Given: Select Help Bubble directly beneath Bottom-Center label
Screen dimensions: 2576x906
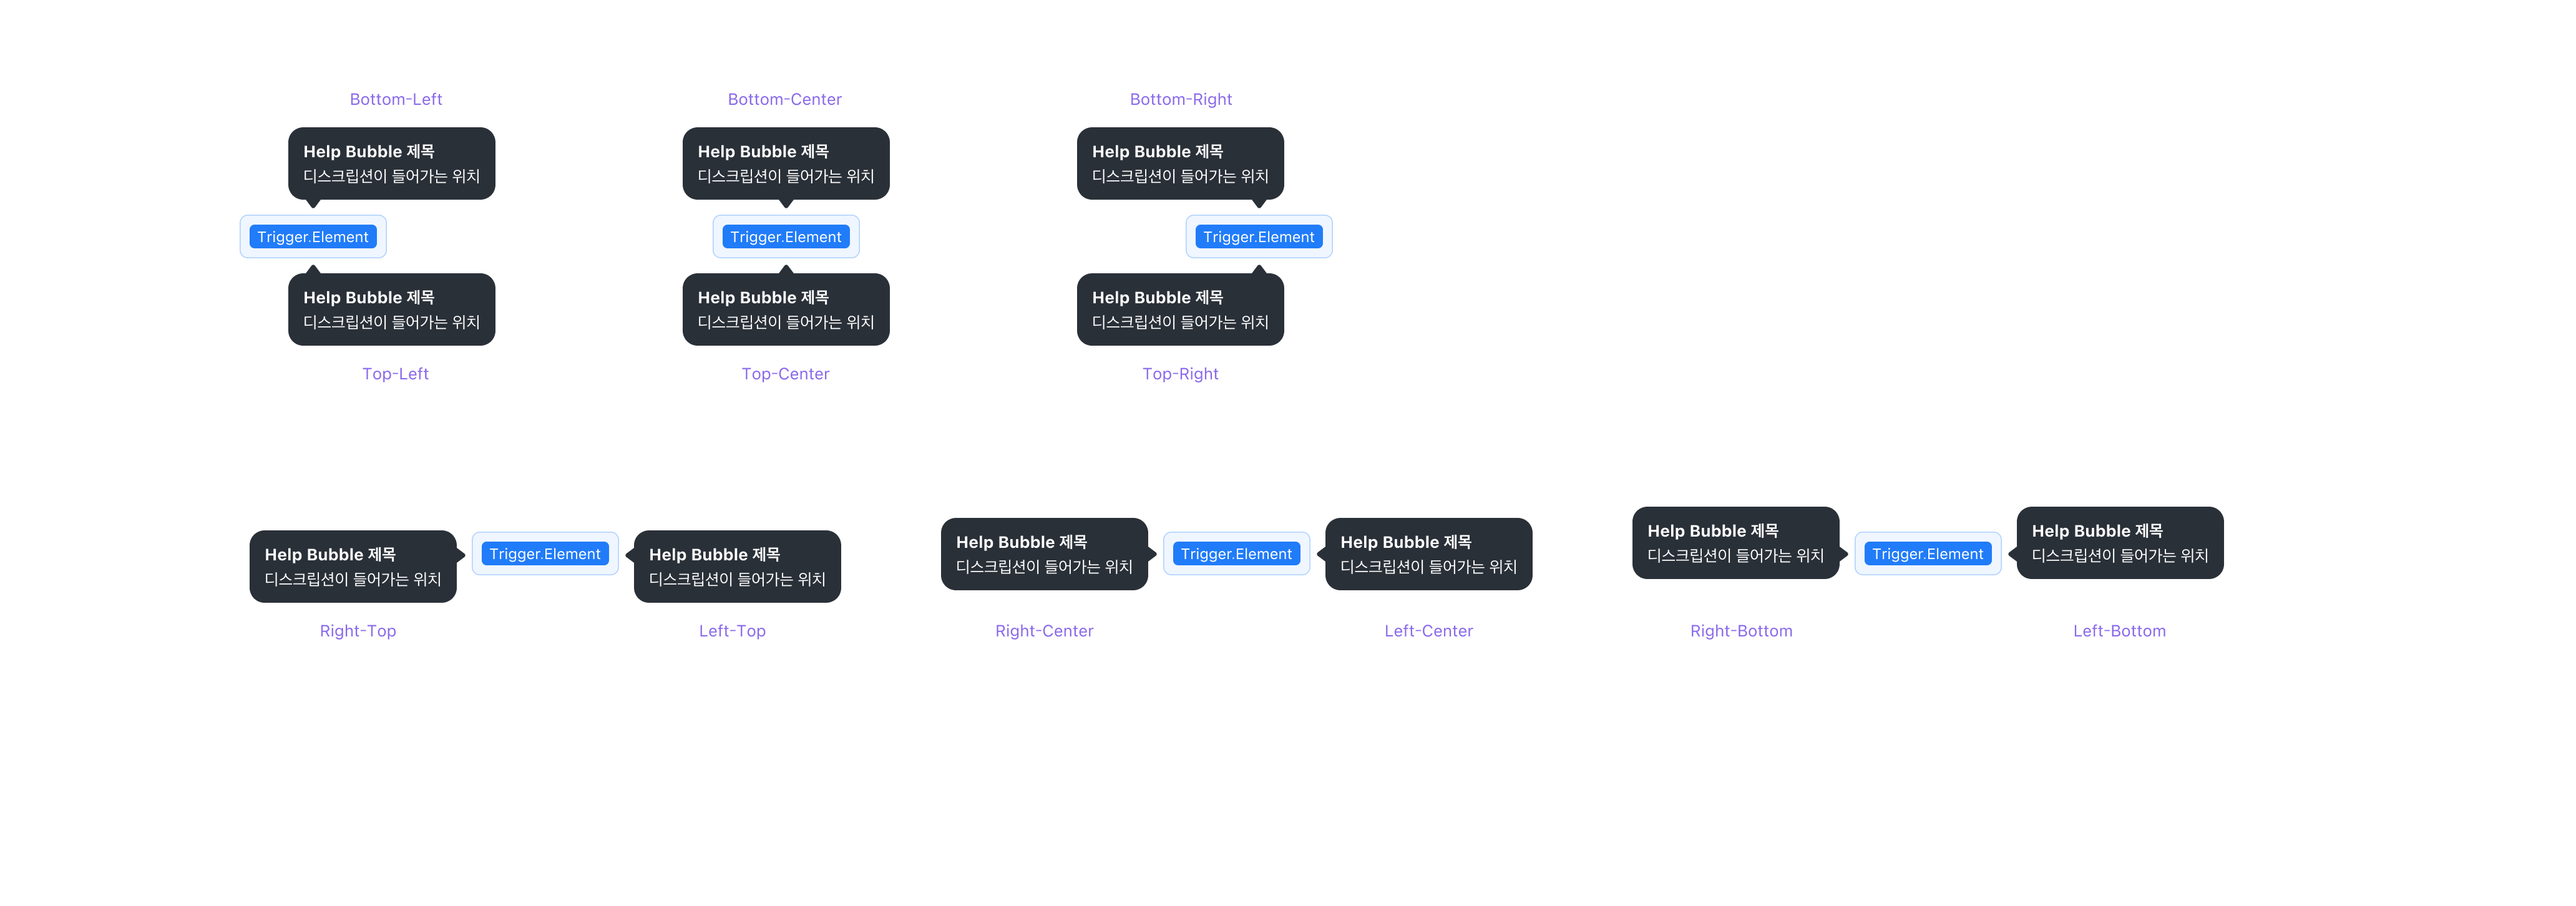Looking at the screenshot, I should coord(786,164).
